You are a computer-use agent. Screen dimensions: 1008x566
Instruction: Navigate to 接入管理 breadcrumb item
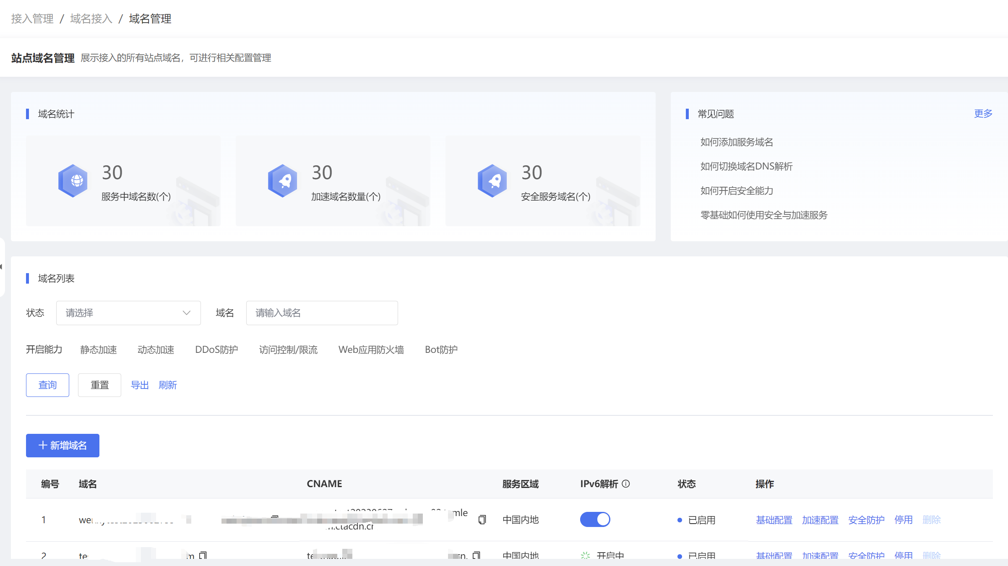click(32, 19)
